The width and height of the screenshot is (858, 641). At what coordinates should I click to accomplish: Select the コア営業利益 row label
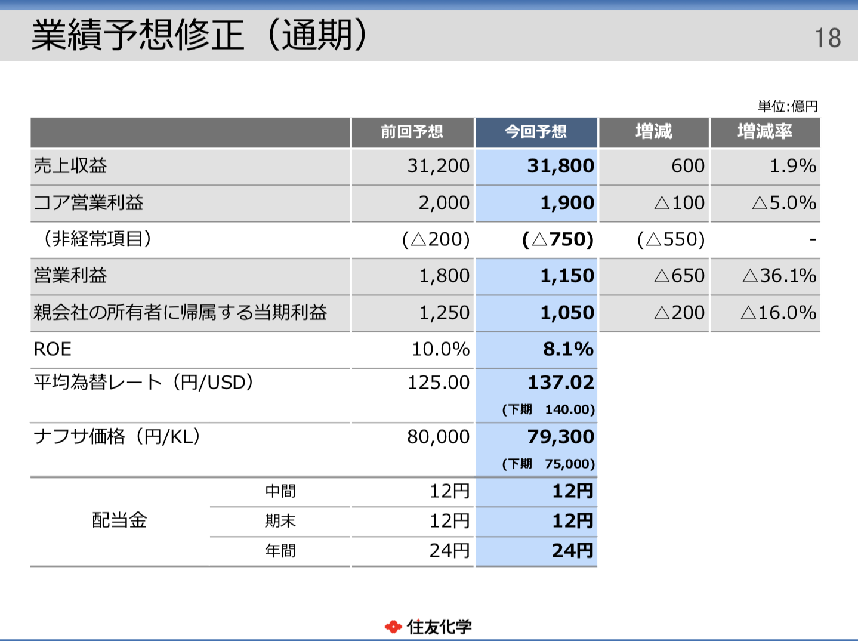pos(89,203)
